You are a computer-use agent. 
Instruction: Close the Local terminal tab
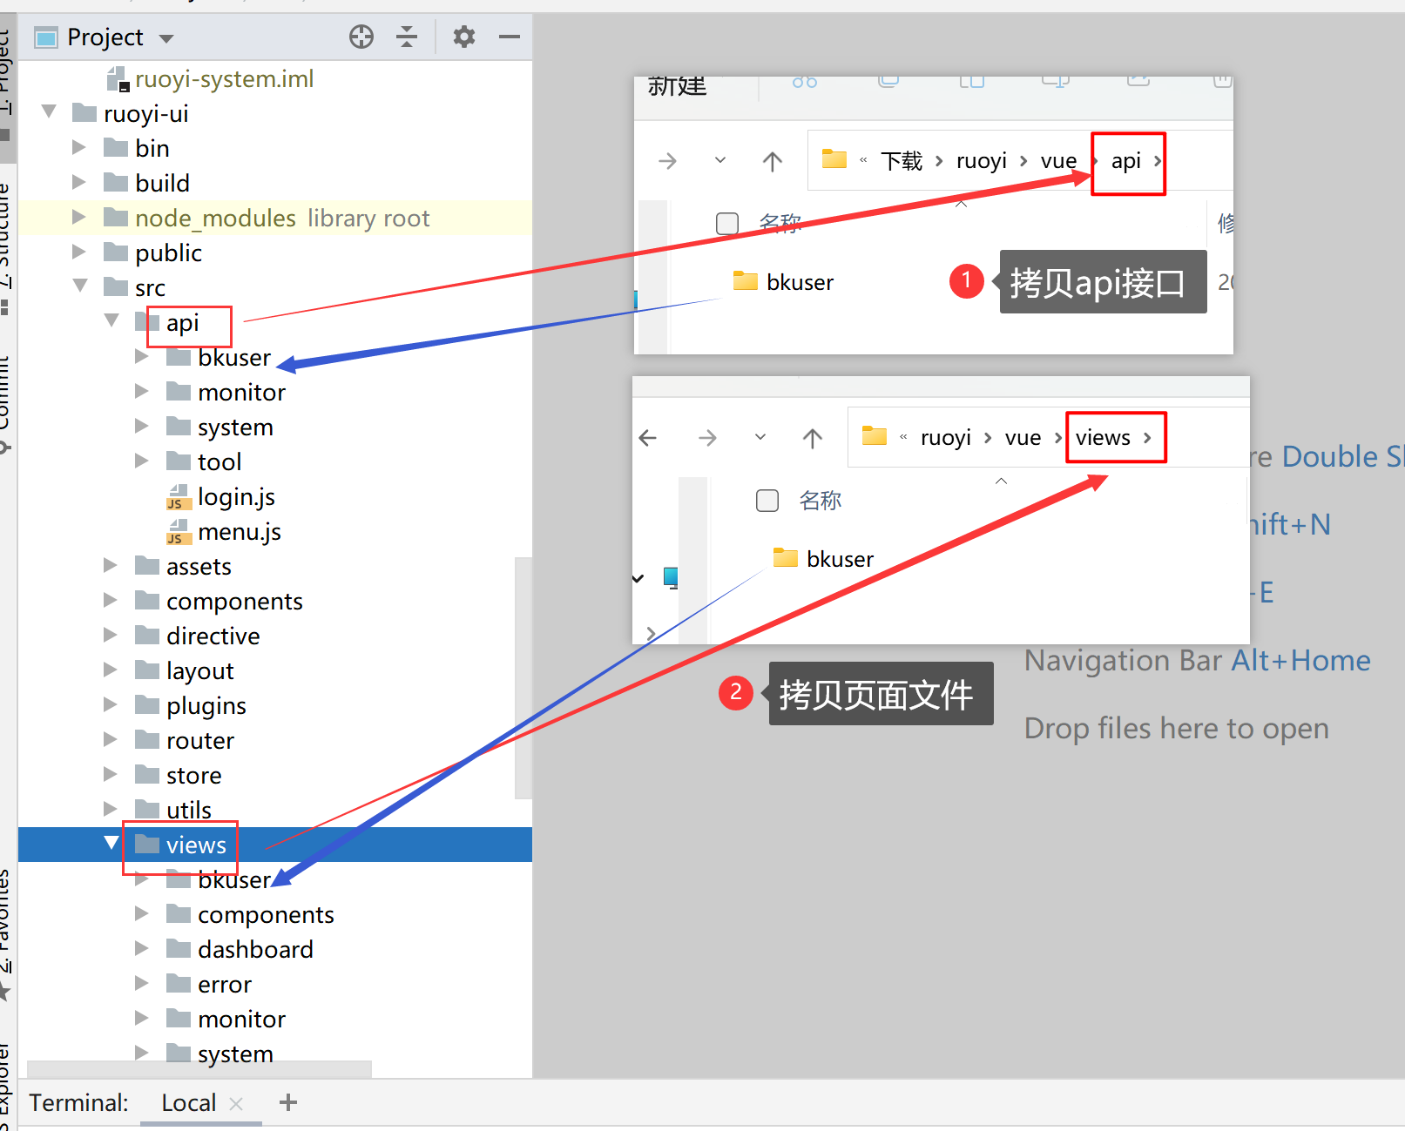click(x=236, y=1103)
